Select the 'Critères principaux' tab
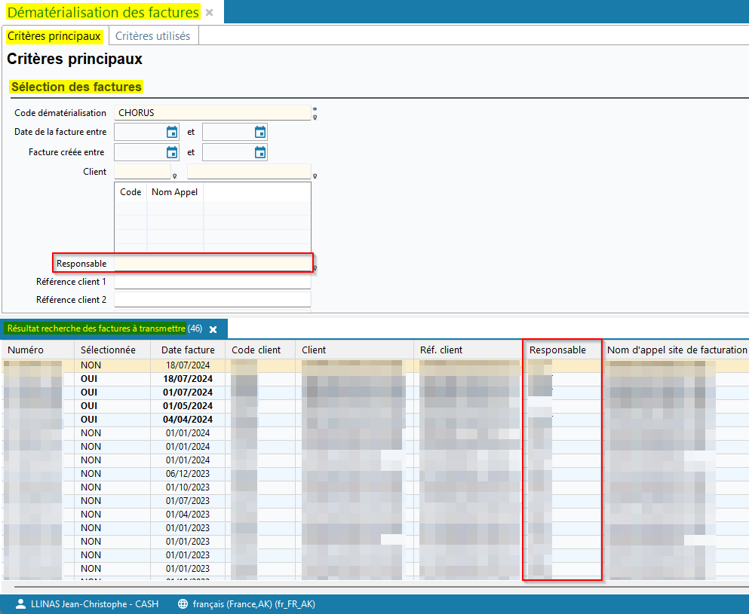749x614 pixels. (54, 36)
